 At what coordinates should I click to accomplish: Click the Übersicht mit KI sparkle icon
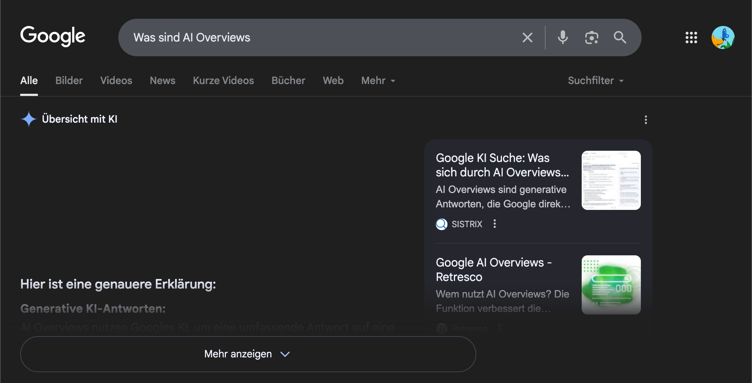click(29, 119)
